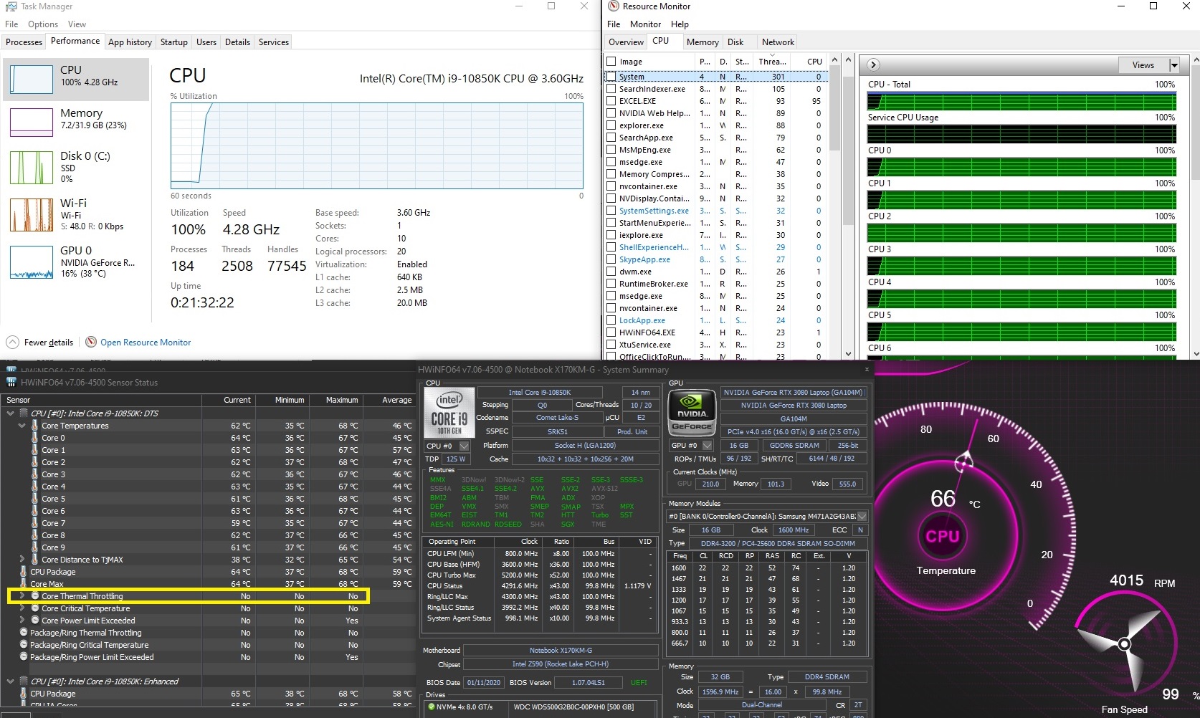Check the NVIDIA Web Helper checkbox
Image resolution: width=1200 pixels, height=718 pixels.
click(611, 113)
